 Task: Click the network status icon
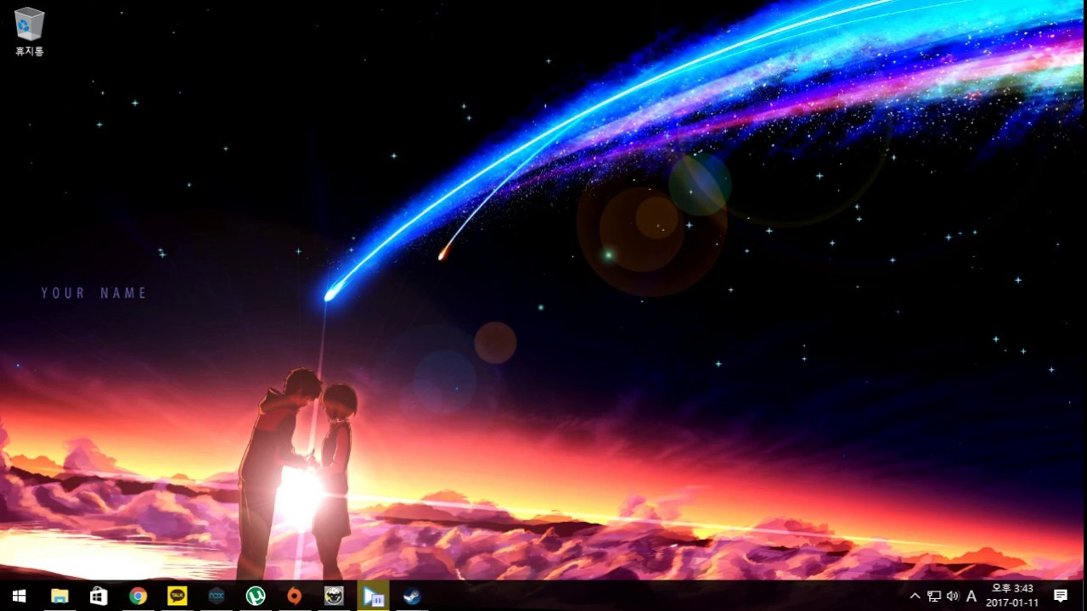pos(933,597)
